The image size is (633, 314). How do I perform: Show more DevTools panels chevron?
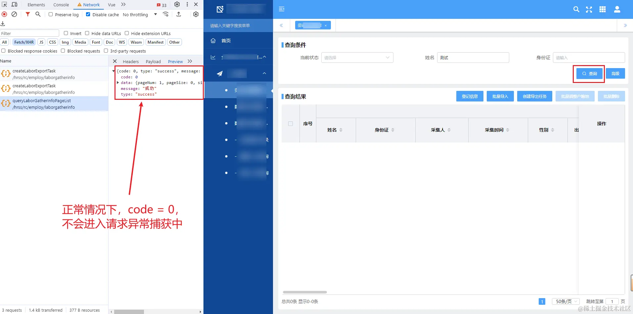pyautogui.click(x=123, y=5)
